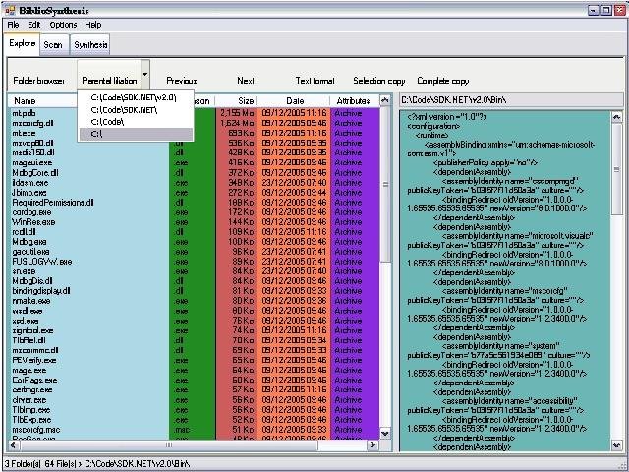Click file list vertical scrollbar thumb

point(385,185)
